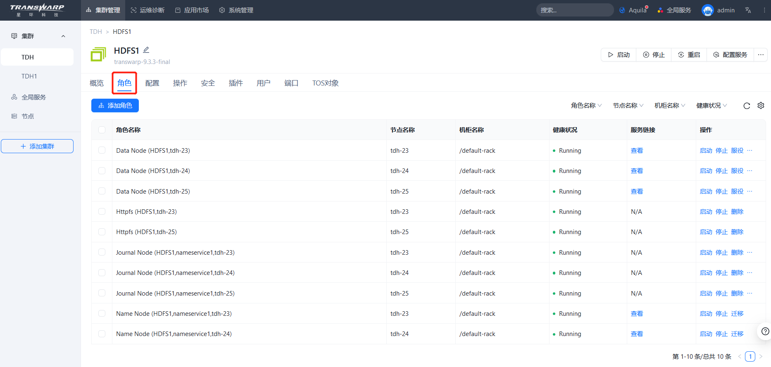Check Data Node (HDFS1,tdh-24) row checkbox
The width and height of the screenshot is (771, 367).
tap(102, 170)
